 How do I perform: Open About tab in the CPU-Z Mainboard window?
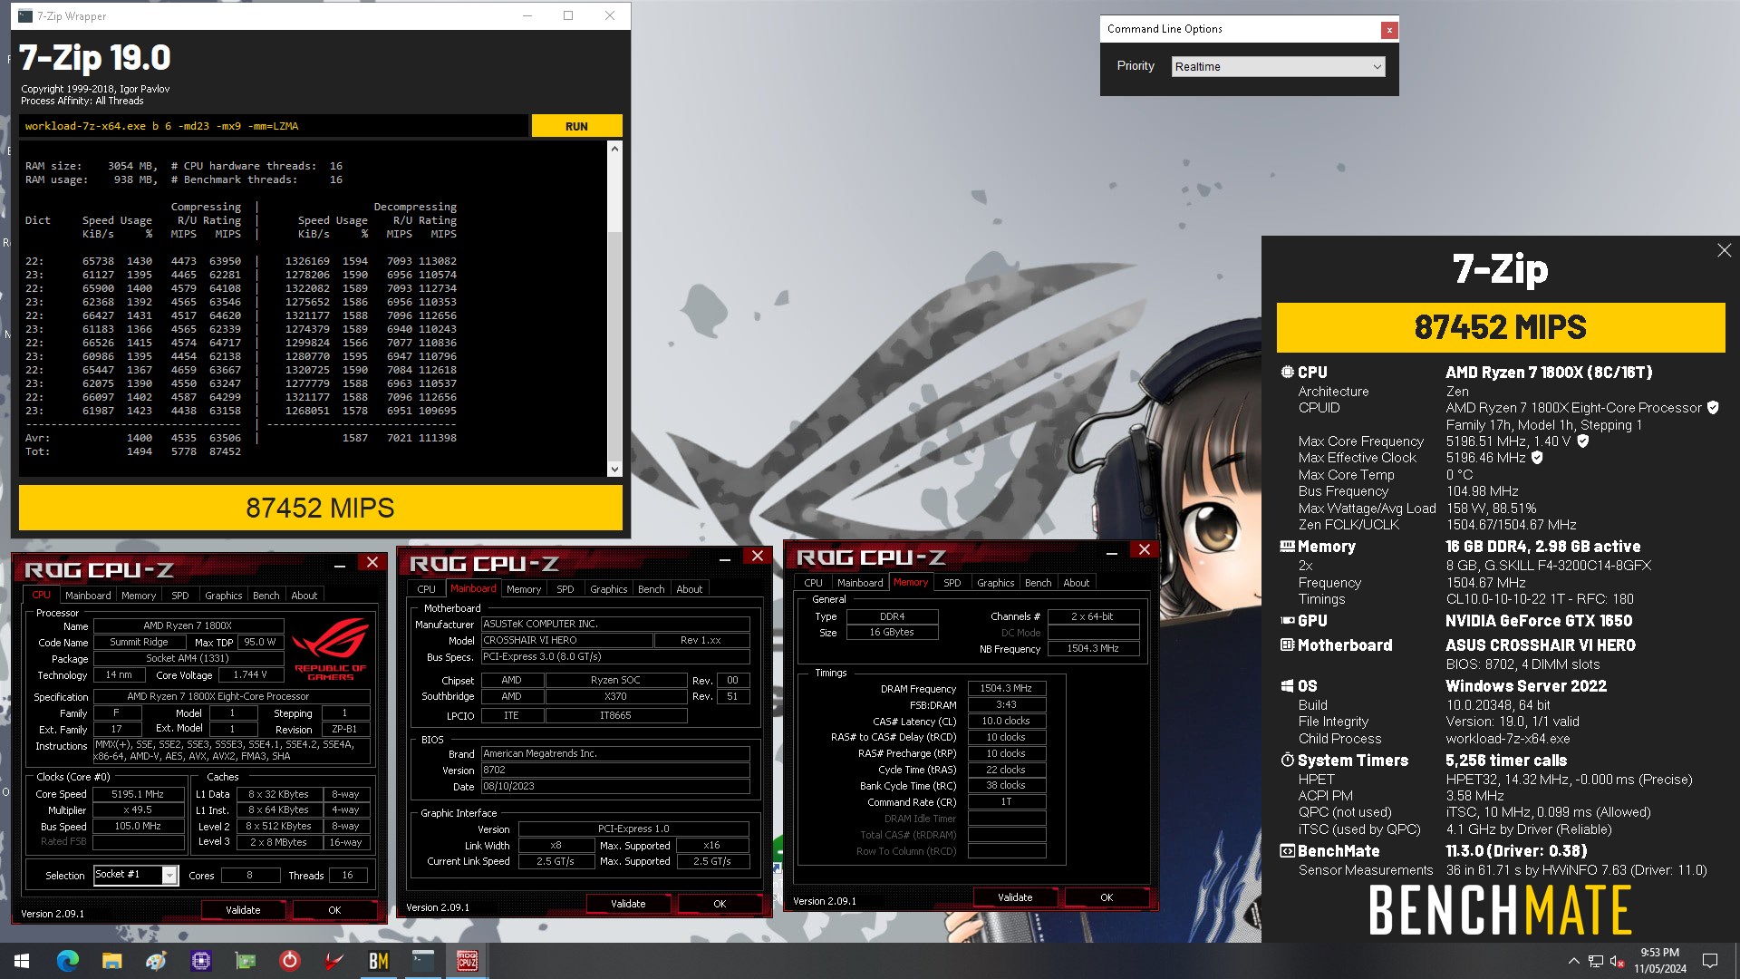pos(689,589)
